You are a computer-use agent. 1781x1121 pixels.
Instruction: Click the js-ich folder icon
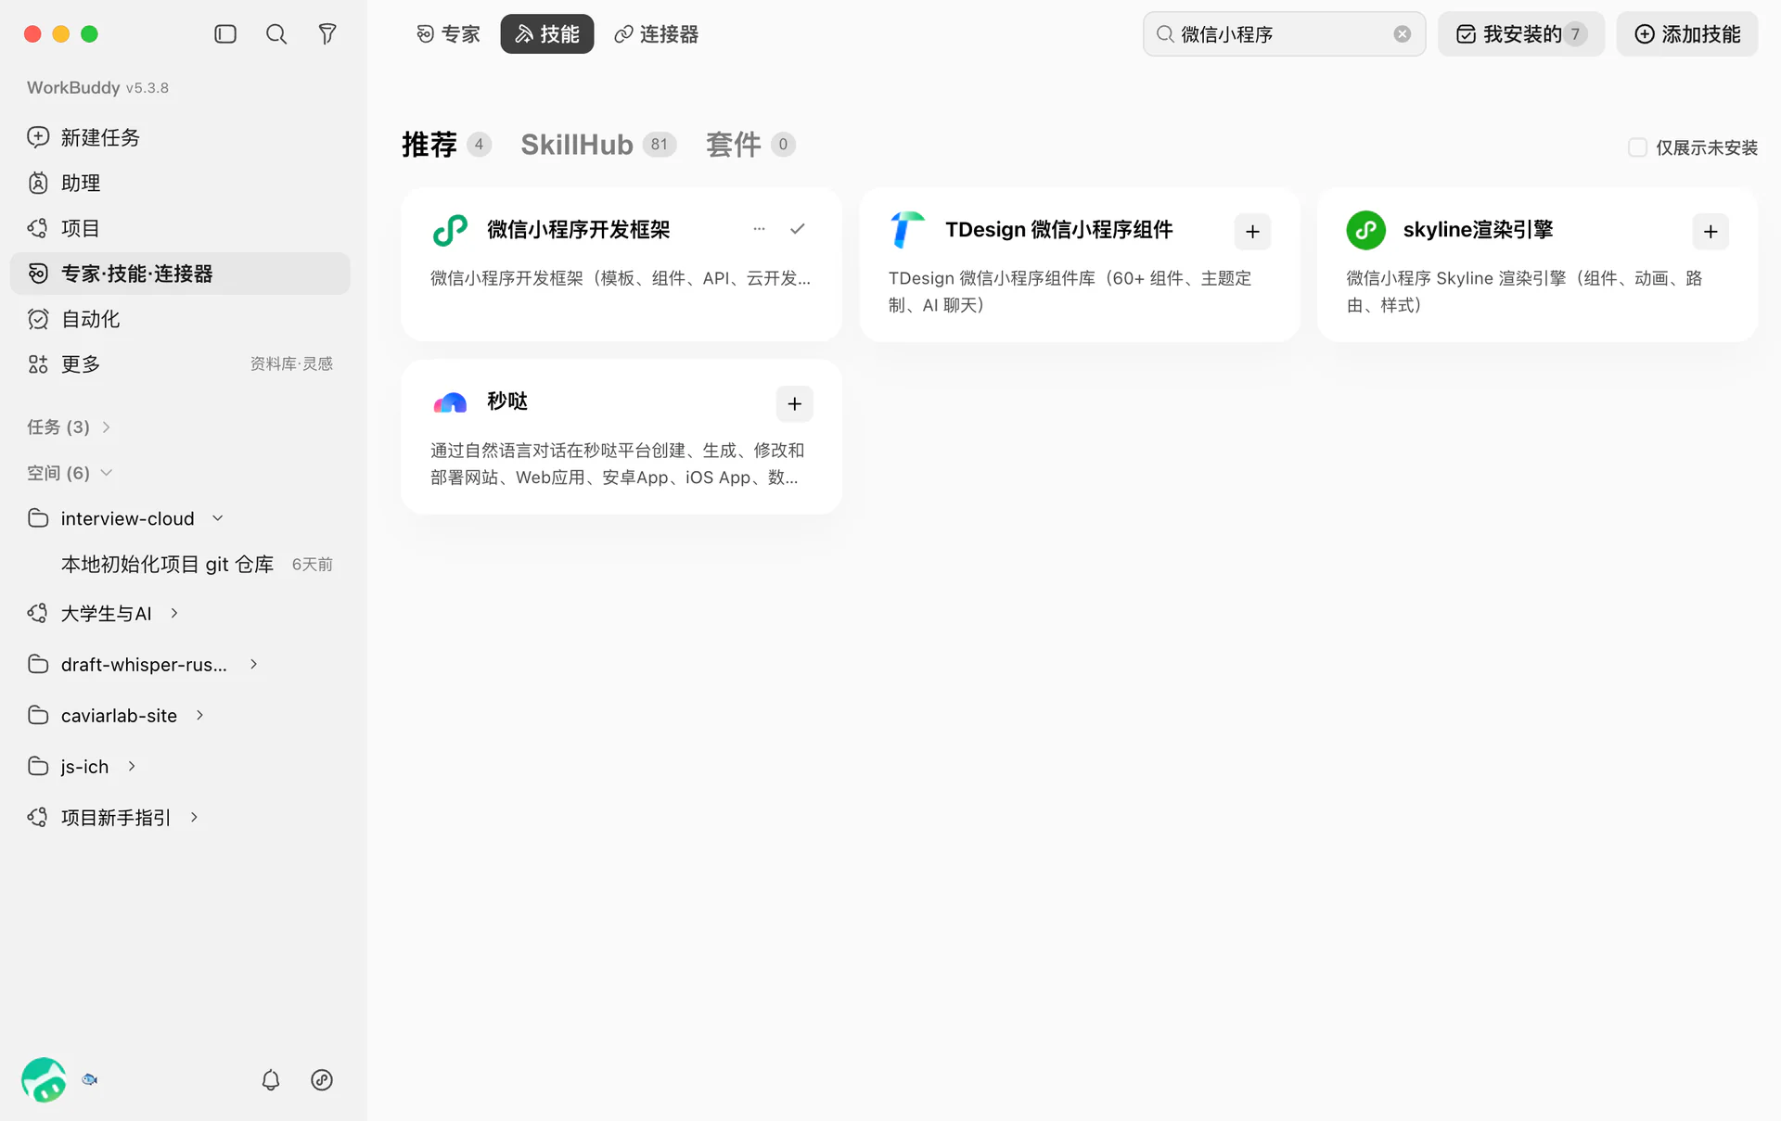click(x=38, y=766)
